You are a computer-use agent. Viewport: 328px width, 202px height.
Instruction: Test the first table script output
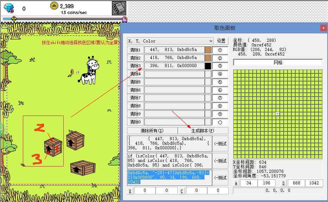point(220,144)
